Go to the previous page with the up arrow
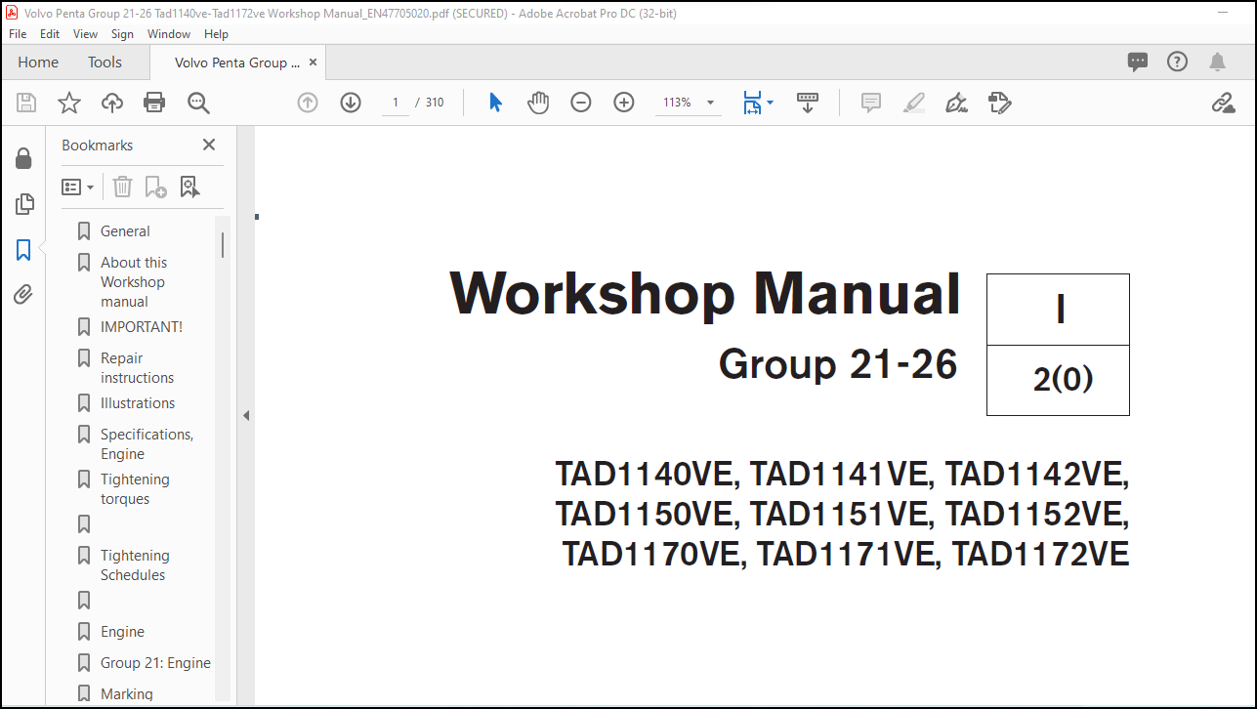This screenshot has width=1257, height=709. point(308,103)
